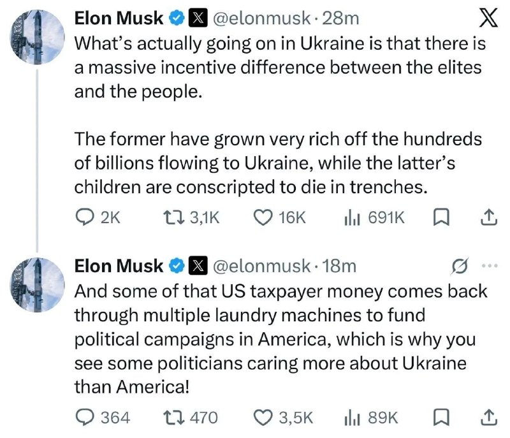The height and width of the screenshot is (438, 510).
Task: Click the X logo in top right corner
Action: pos(488,18)
